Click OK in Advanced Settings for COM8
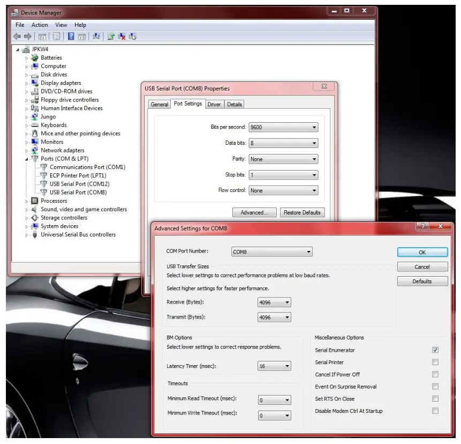 (x=422, y=252)
